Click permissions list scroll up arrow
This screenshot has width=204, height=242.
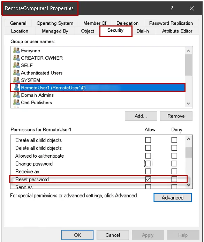tap(189, 139)
